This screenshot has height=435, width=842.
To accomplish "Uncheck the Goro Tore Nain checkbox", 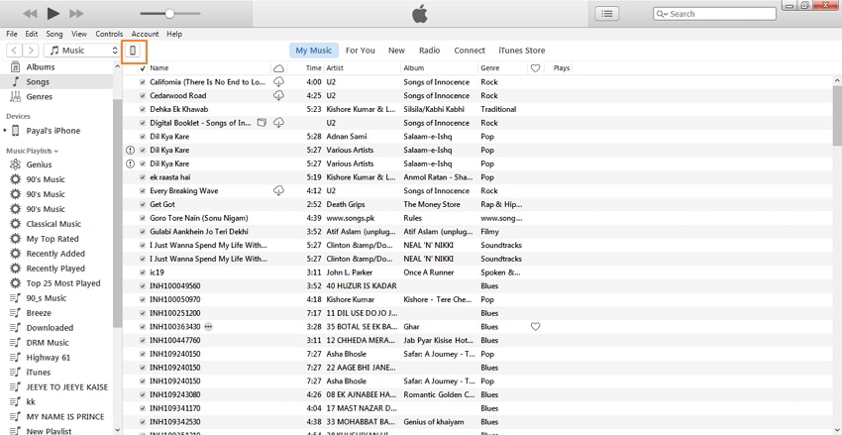I will click(143, 218).
